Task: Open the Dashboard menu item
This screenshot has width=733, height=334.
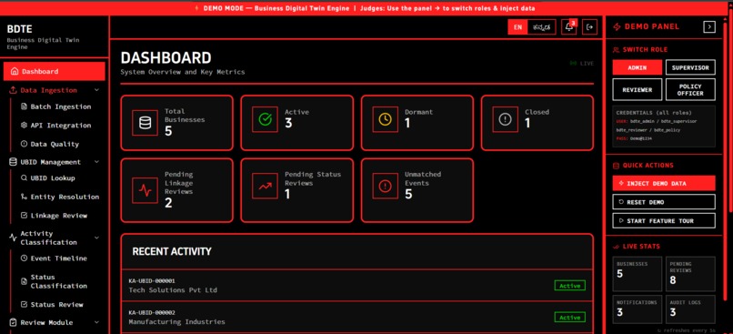Action: pos(55,72)
